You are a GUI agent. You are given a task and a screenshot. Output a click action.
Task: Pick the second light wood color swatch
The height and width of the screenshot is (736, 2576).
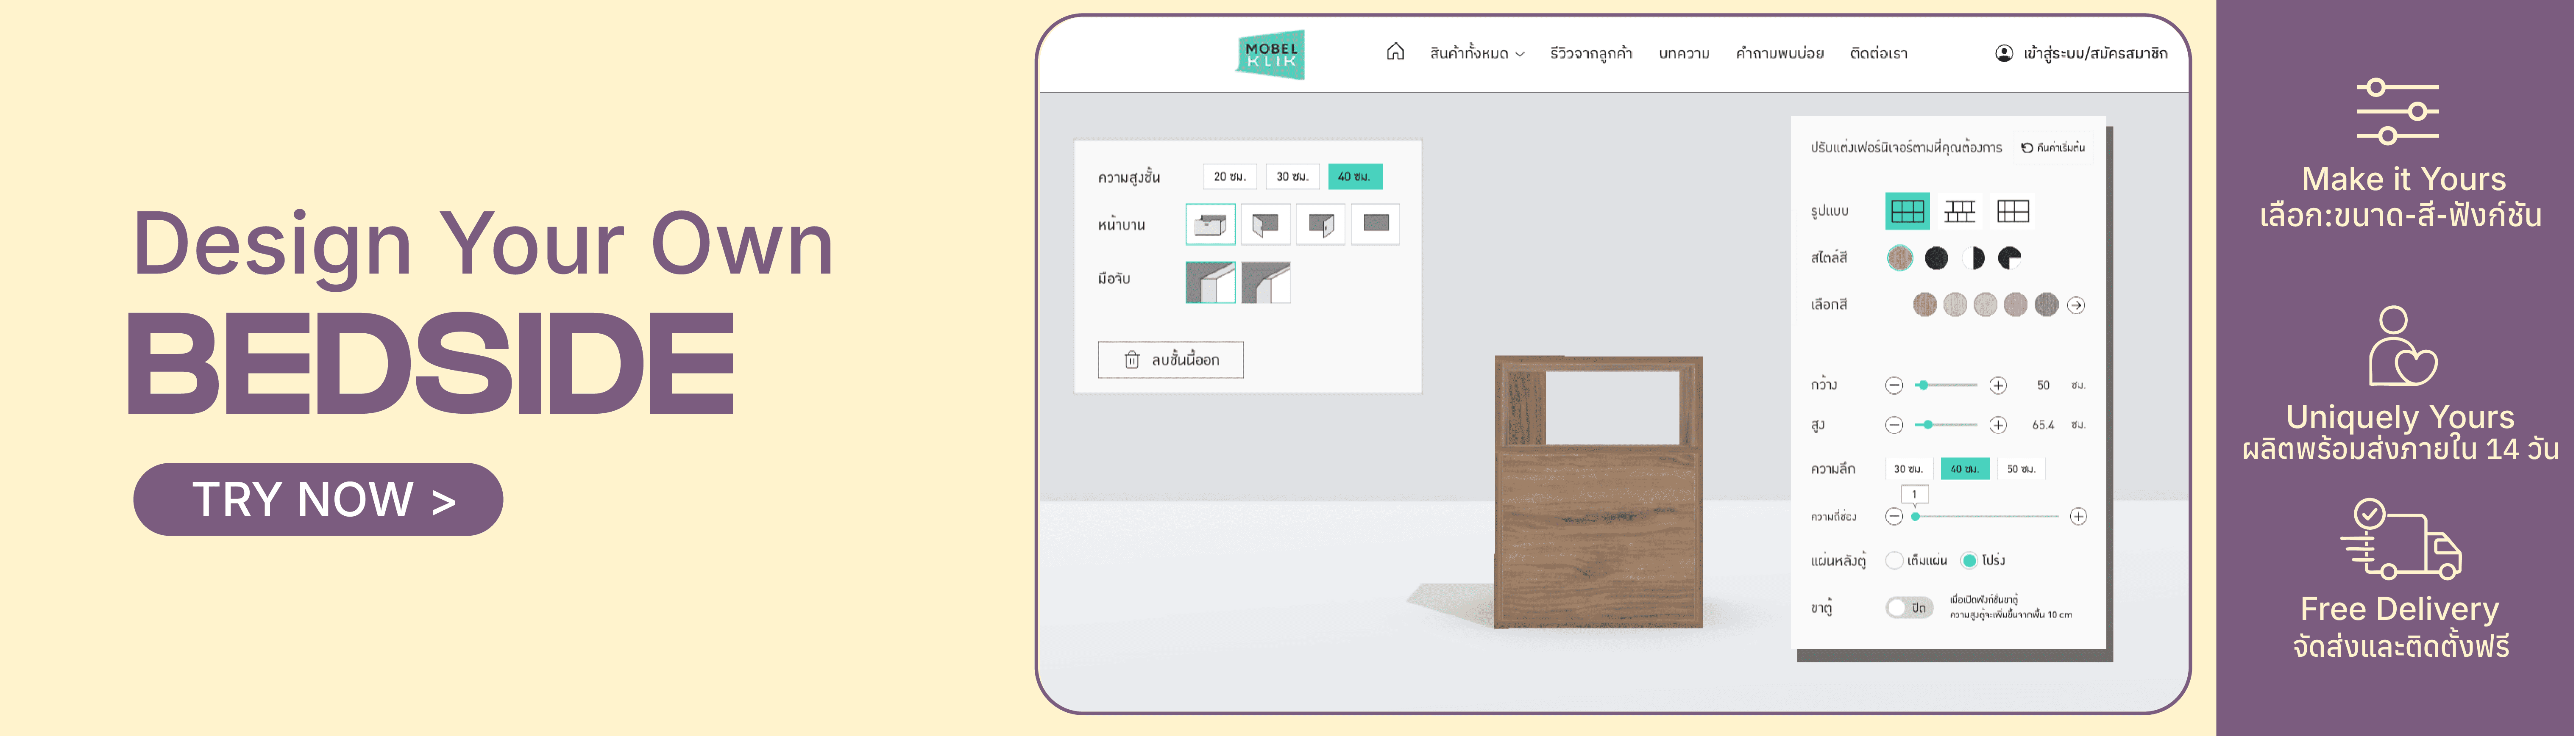pos(1955,304)
